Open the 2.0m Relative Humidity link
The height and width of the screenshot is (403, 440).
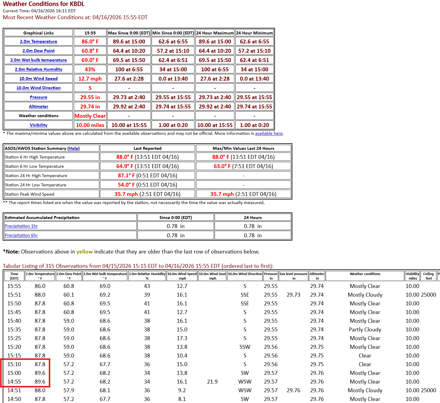click(x=38, y=70)
